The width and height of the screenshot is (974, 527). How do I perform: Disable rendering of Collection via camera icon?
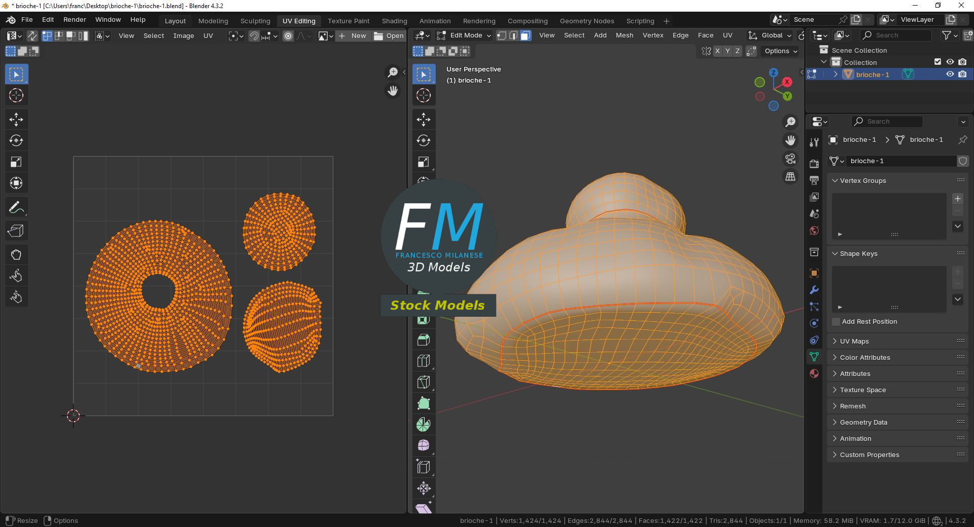962,62
